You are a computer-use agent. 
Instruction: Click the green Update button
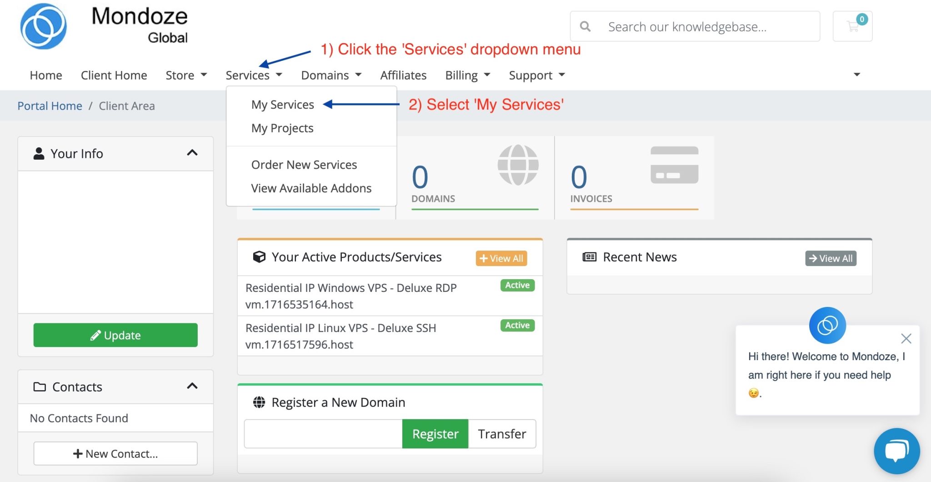[115, 335]
